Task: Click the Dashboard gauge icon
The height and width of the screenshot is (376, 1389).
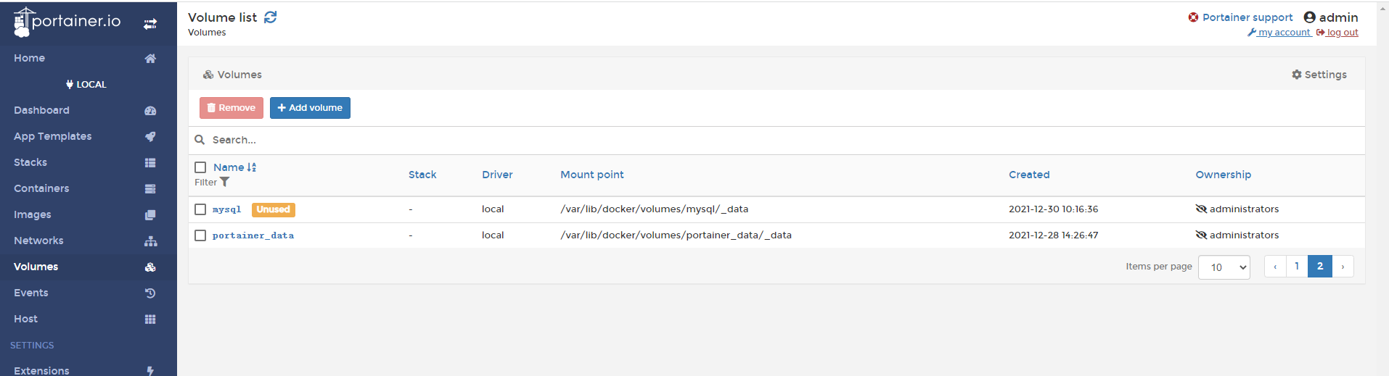Action: pos(150,111)
